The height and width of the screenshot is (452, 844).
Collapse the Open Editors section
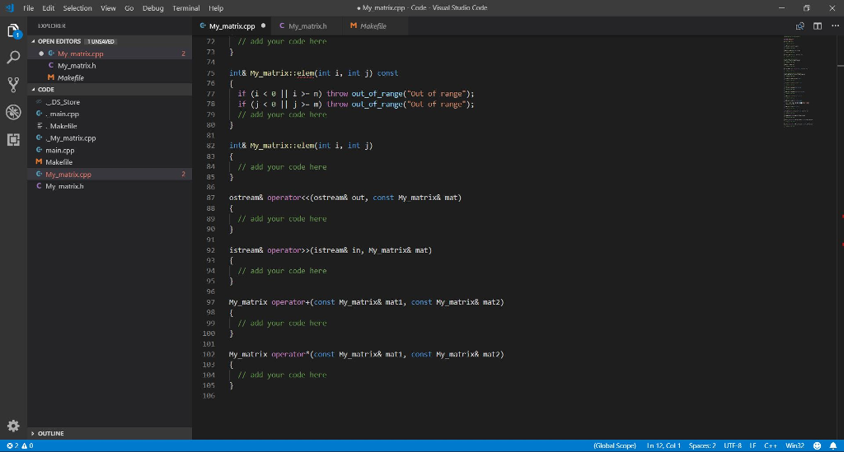110,41
